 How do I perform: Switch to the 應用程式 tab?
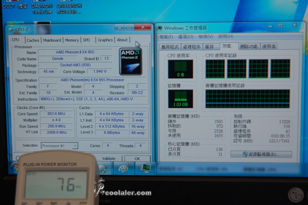(x=170, y=47)
